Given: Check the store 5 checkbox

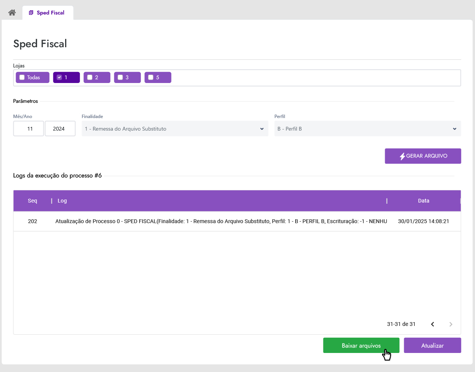Looking at the screenshot, I should (151, 77).
